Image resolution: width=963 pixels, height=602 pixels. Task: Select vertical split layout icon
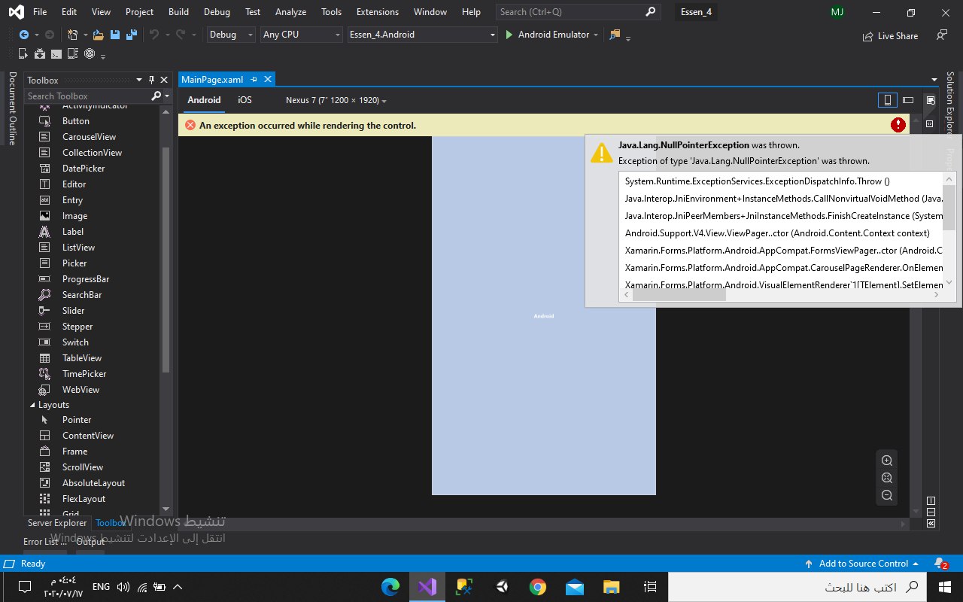[931, 501]
